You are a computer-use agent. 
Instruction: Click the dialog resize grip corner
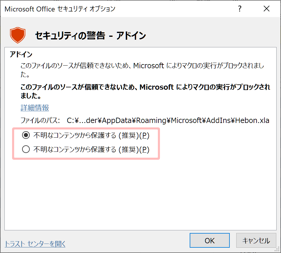(x=277, y=249)
